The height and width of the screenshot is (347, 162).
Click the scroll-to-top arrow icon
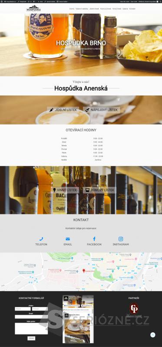[x=153, y=335]
